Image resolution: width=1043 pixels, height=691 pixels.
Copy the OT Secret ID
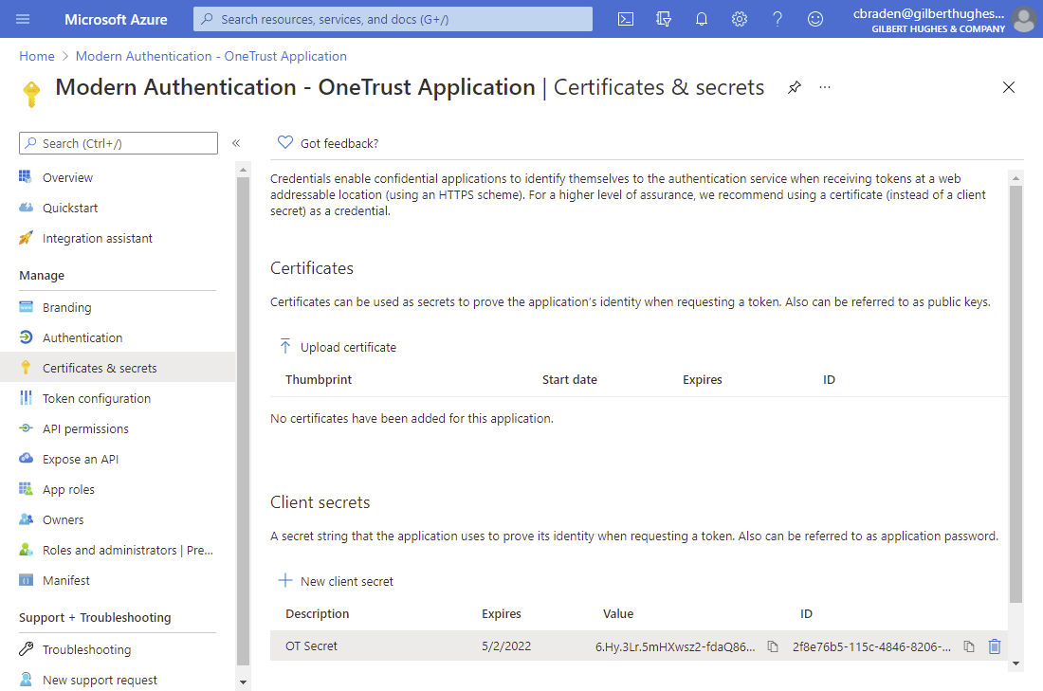coord(969,646)
